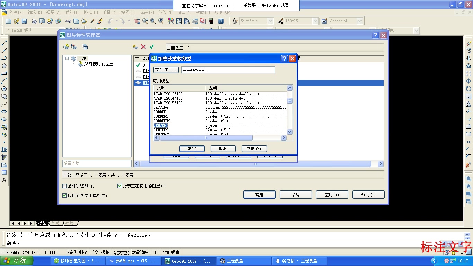Toggle 栅格 grid display in status bar
This screenshot has height=266, width=473.
[83, 252]
